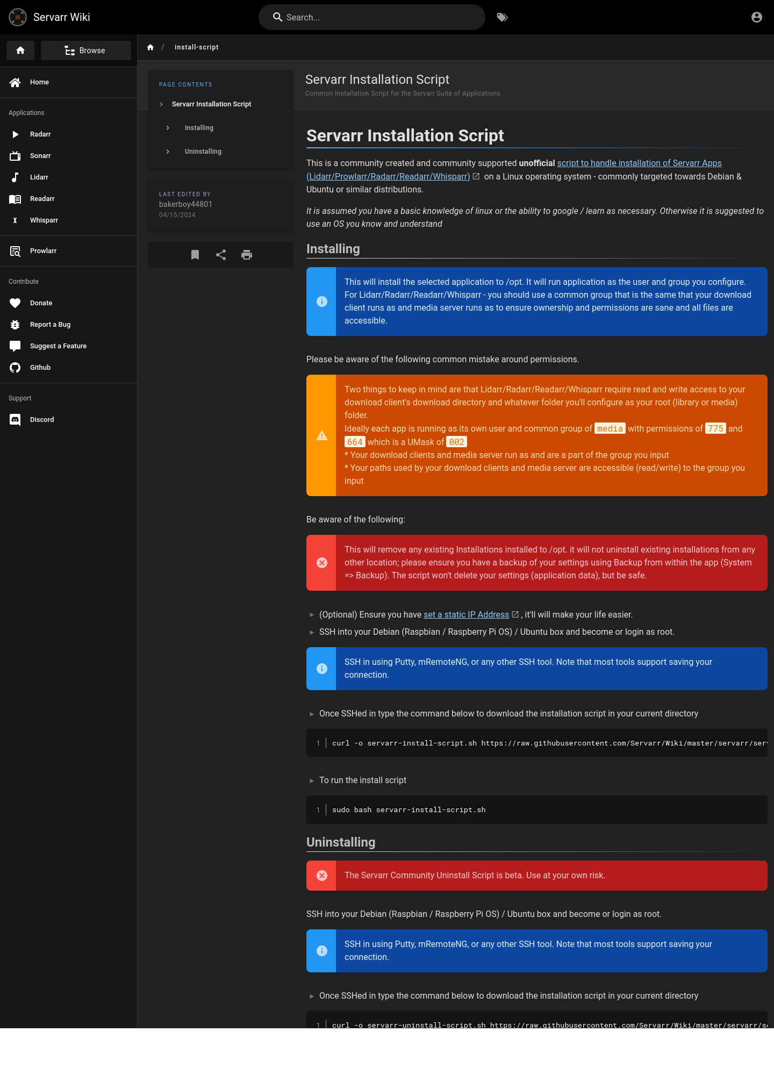Click the Suggest a Feature chat icon
This screenshot has height=1075, width=774.
click(x=15, y=346)
